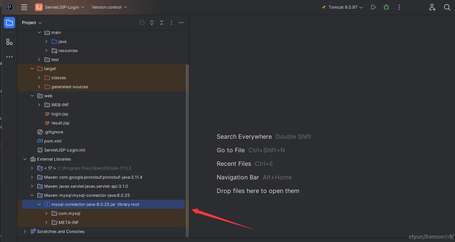Expand Maven javax.servlet-api library
This screenshot has width=455, height=242.
pyautogui.click(x=32, y=186)
